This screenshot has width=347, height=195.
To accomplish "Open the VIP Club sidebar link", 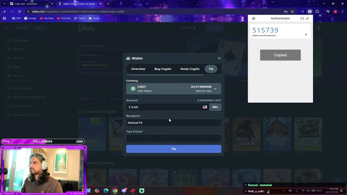I will 18,58.
